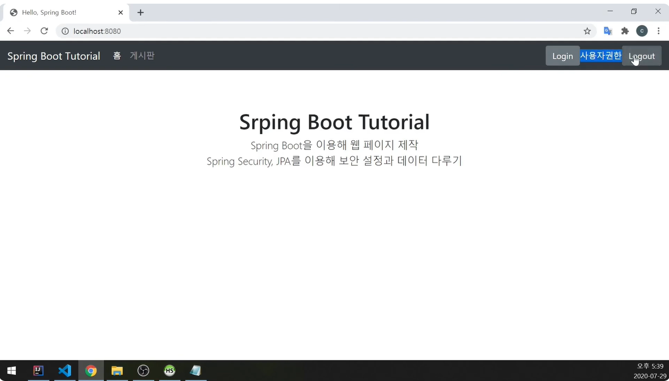This screenshot has height=381, width=669.
Task: Click the browser forward arrow
Action: tap(27, 31)
